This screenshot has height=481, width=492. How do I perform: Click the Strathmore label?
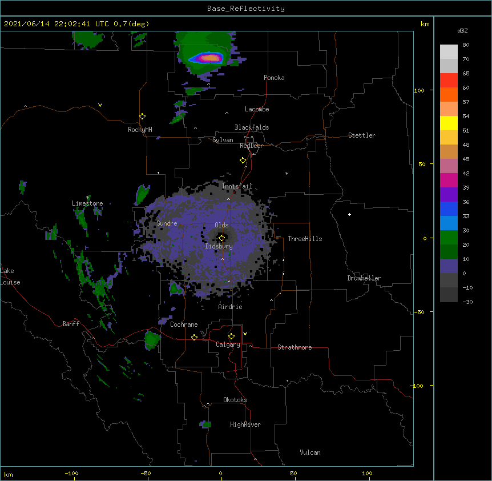tap(295, 347)
